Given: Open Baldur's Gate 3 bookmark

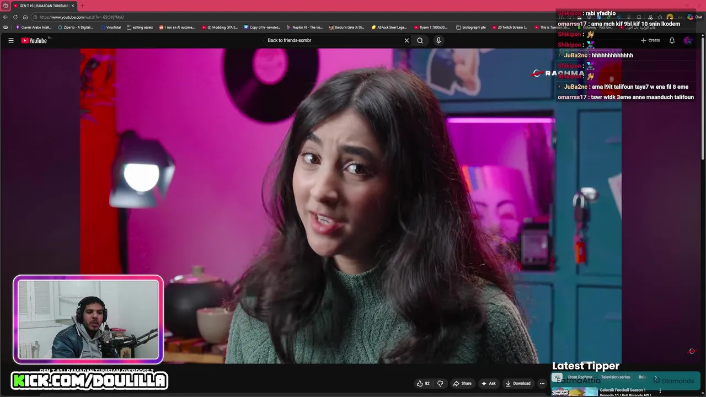Looking at the screenshot, I should [x=347, y=27].
